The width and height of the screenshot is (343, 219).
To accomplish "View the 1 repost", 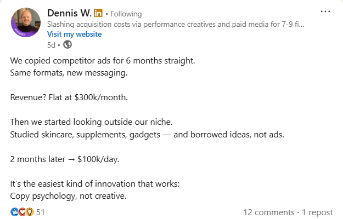I will (317, 212).
